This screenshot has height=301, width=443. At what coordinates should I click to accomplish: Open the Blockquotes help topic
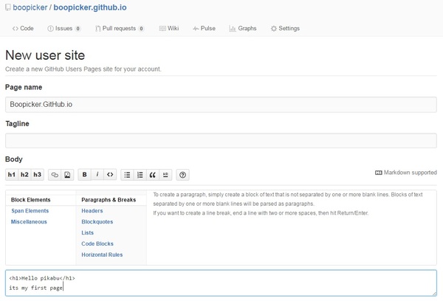point(97,221)
